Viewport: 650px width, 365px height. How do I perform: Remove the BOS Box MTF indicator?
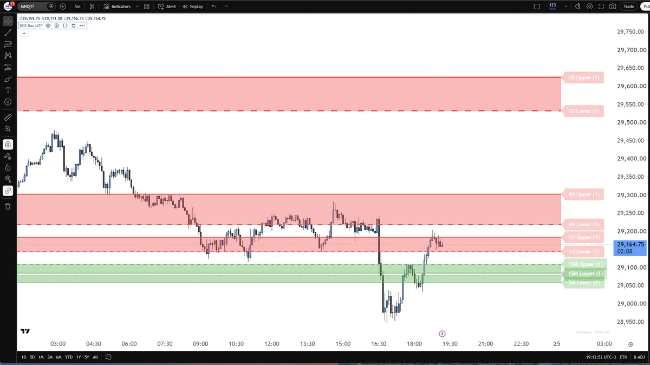pos(74,25)
